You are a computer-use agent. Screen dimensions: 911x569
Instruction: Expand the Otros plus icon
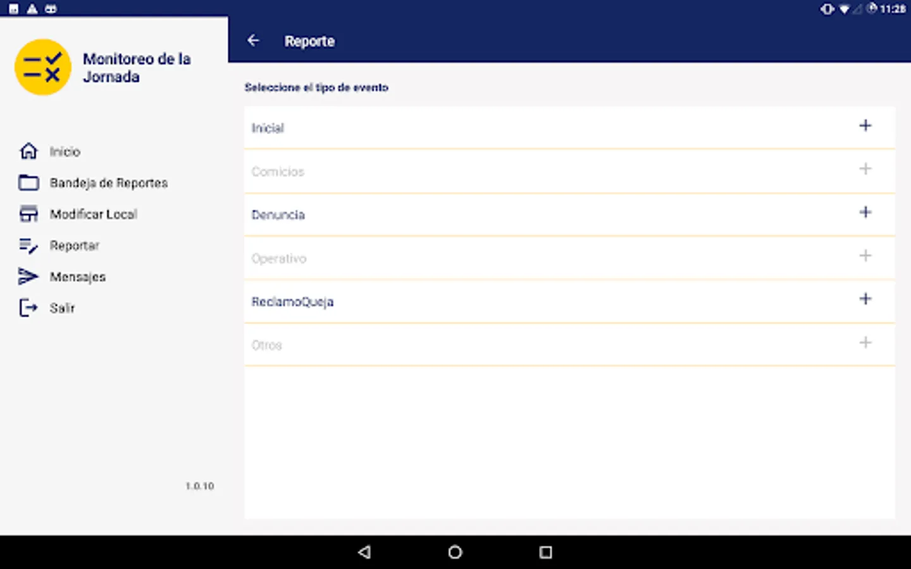click(x=865, y=343)
